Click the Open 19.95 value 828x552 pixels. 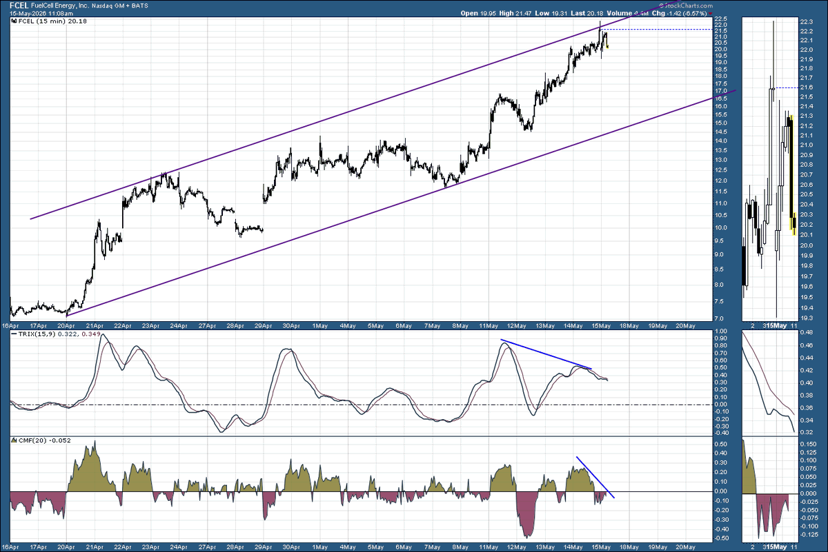pos(477,13)
